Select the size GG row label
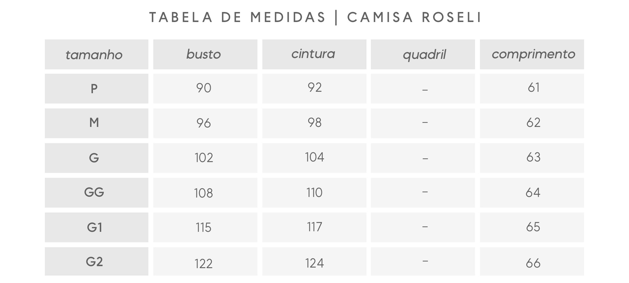Image resolution: width=629 pixels, height=283 pixels. click(x=94, y=192)
